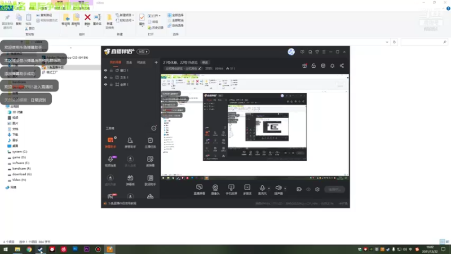
Task: Click 复制路径 copy path in Explorer ribbon
Action: click(x=45, y=15)
